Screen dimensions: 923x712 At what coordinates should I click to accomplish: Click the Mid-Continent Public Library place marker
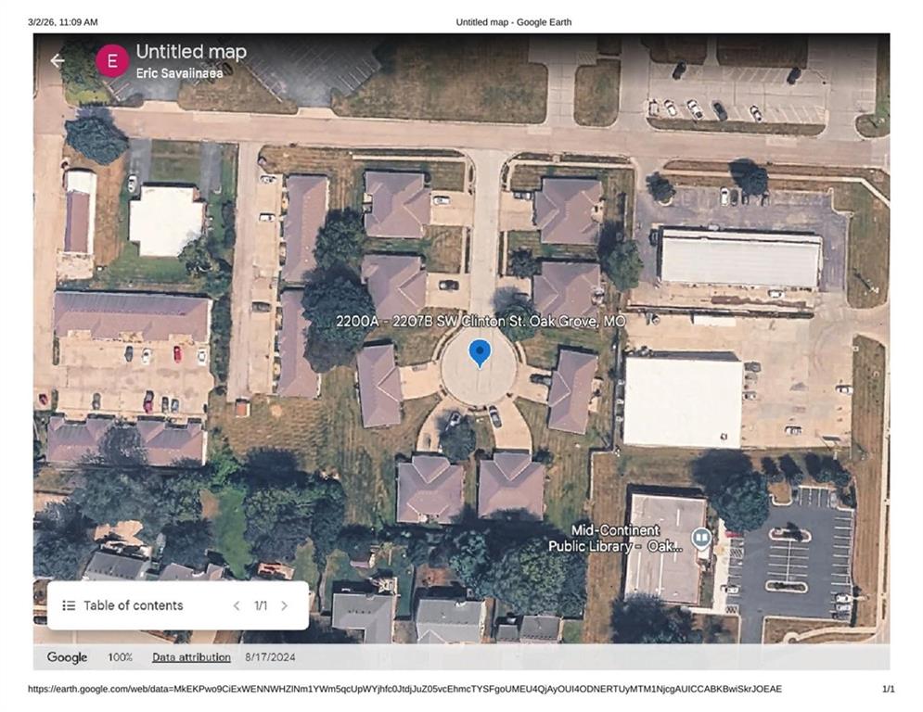(701, 539)
